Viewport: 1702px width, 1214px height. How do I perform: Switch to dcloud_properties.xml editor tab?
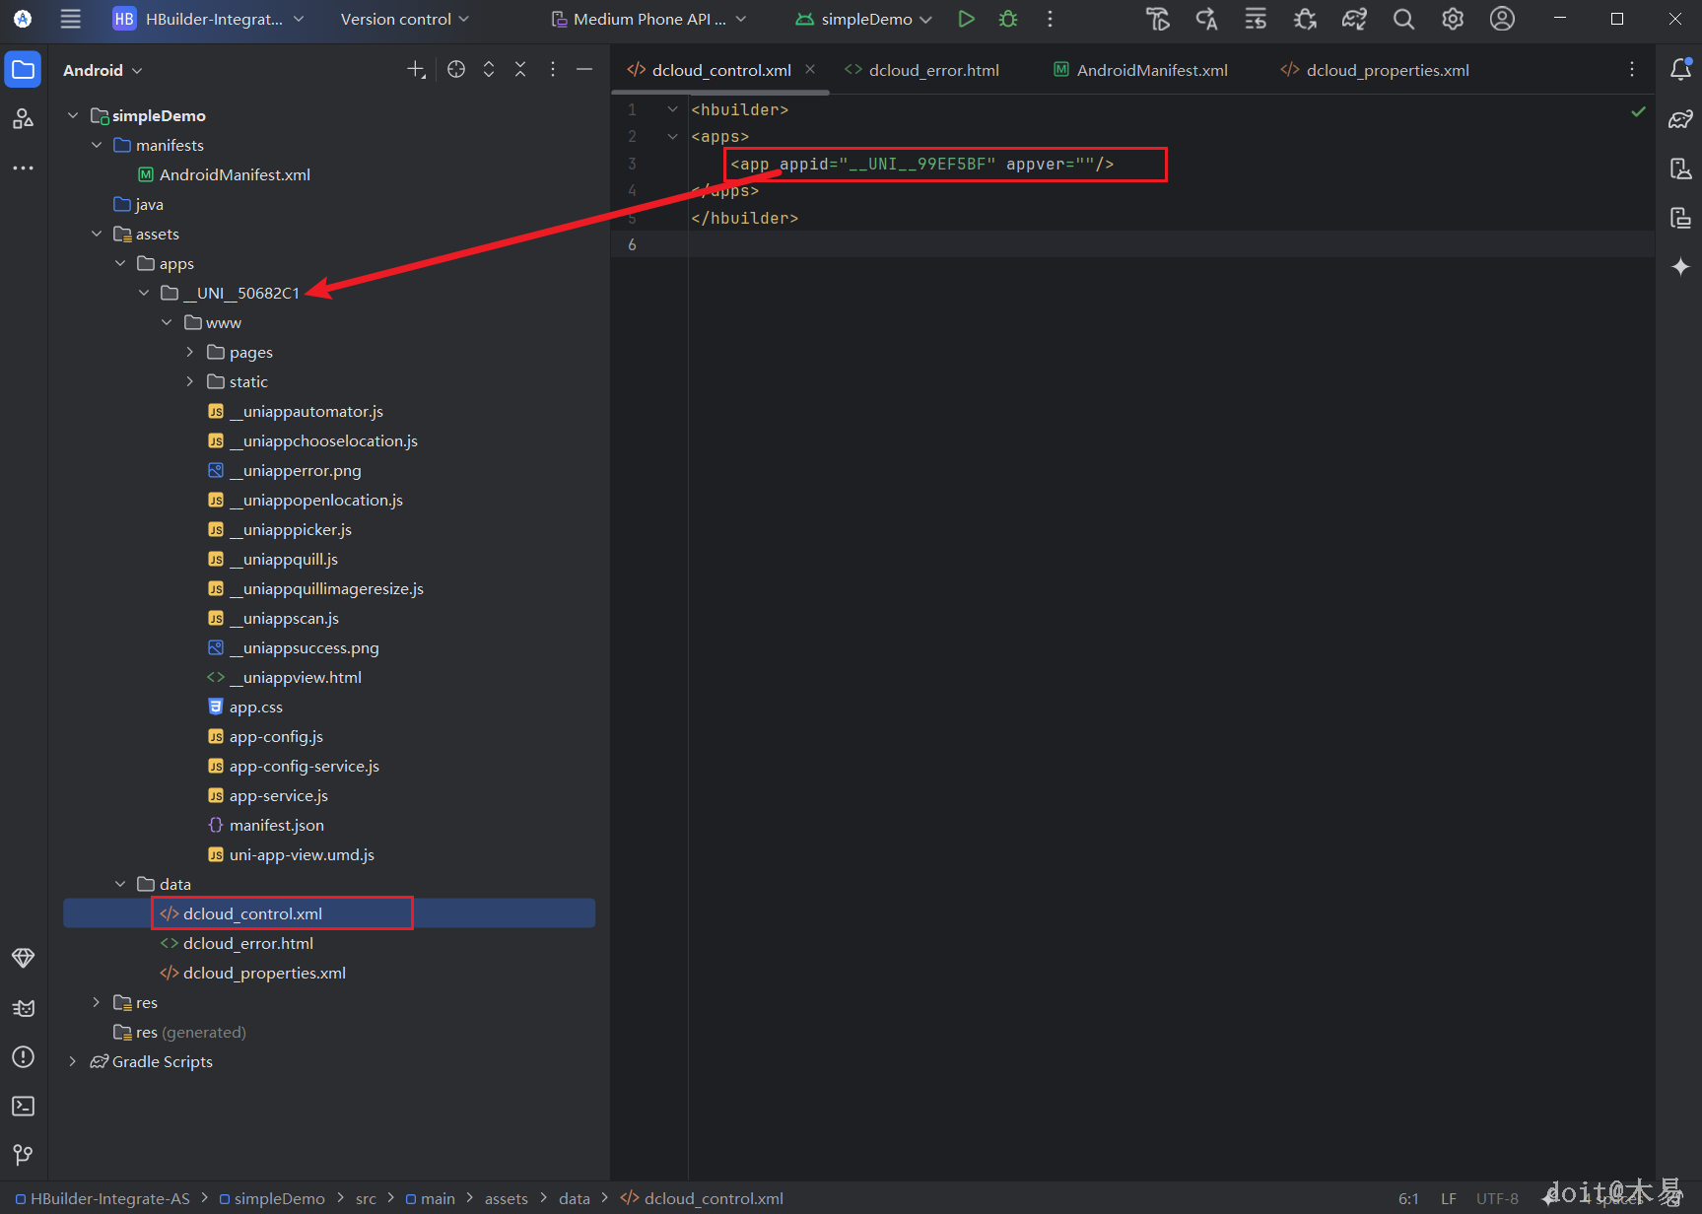(x=1387, y=70)
